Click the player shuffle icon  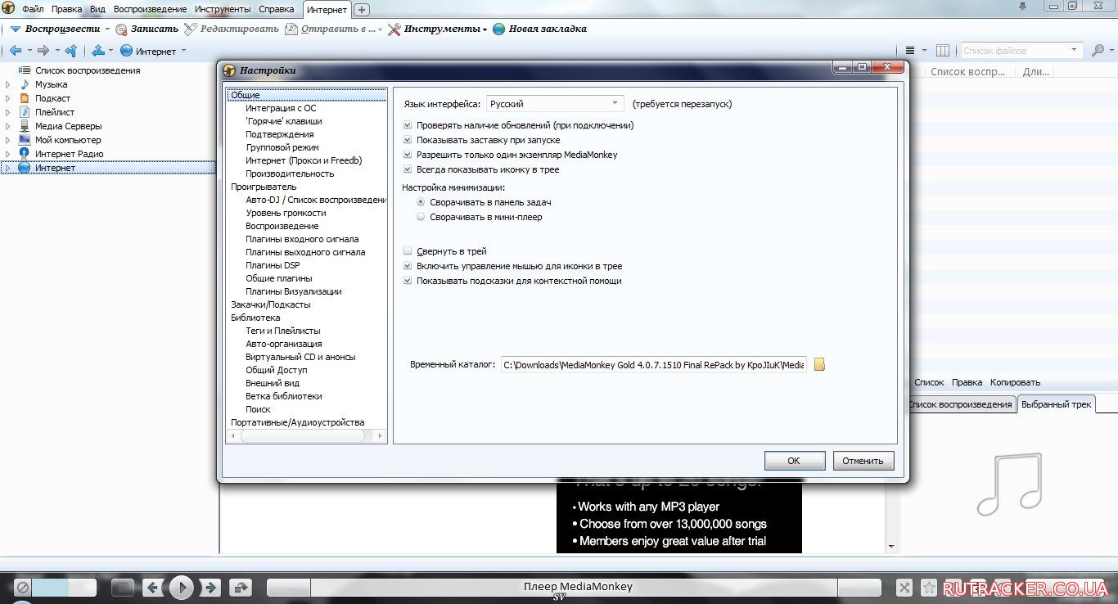904,587
